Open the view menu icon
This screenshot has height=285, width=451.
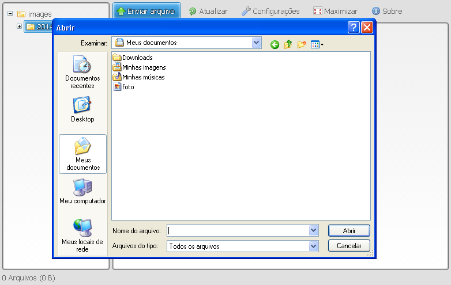click(x=317, y=44)
